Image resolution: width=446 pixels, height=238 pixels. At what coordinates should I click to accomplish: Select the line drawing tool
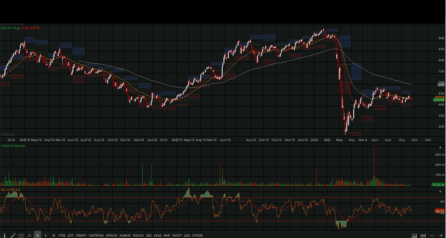pyautogui.click(x=13, y=235)
